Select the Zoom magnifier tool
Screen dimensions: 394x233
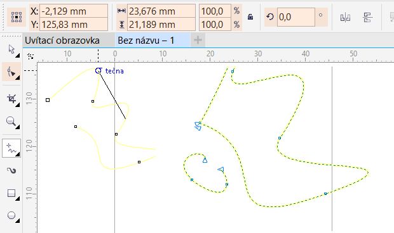11,122
